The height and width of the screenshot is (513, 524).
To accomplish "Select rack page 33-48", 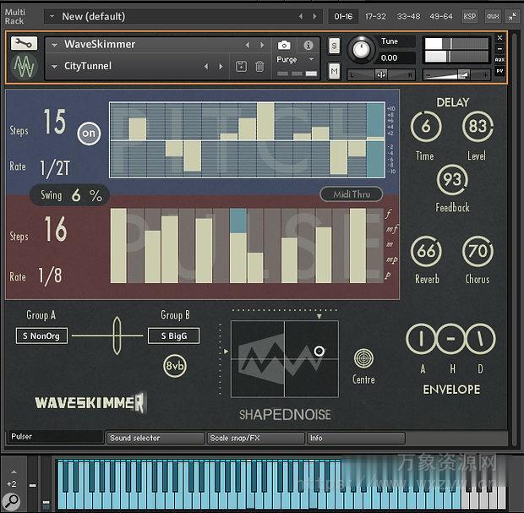I will 408,16.
